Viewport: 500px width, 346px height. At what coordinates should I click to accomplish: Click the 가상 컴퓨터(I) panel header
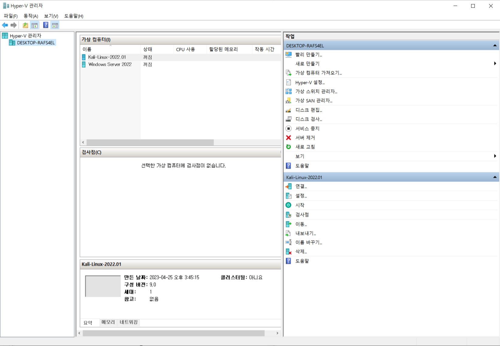click(x=180, y=39)
